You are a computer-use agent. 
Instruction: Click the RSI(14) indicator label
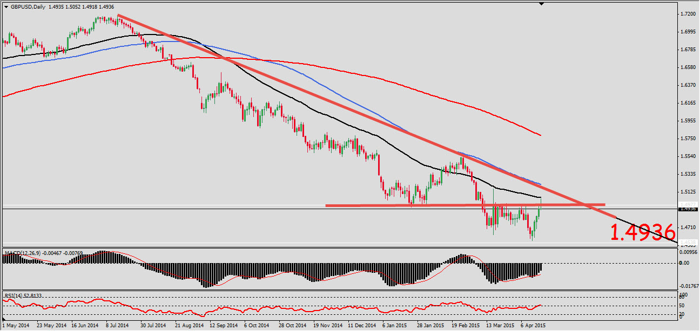point(15,295)
